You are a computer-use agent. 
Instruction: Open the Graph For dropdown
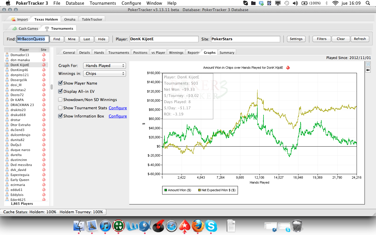[x=104, y=66]
